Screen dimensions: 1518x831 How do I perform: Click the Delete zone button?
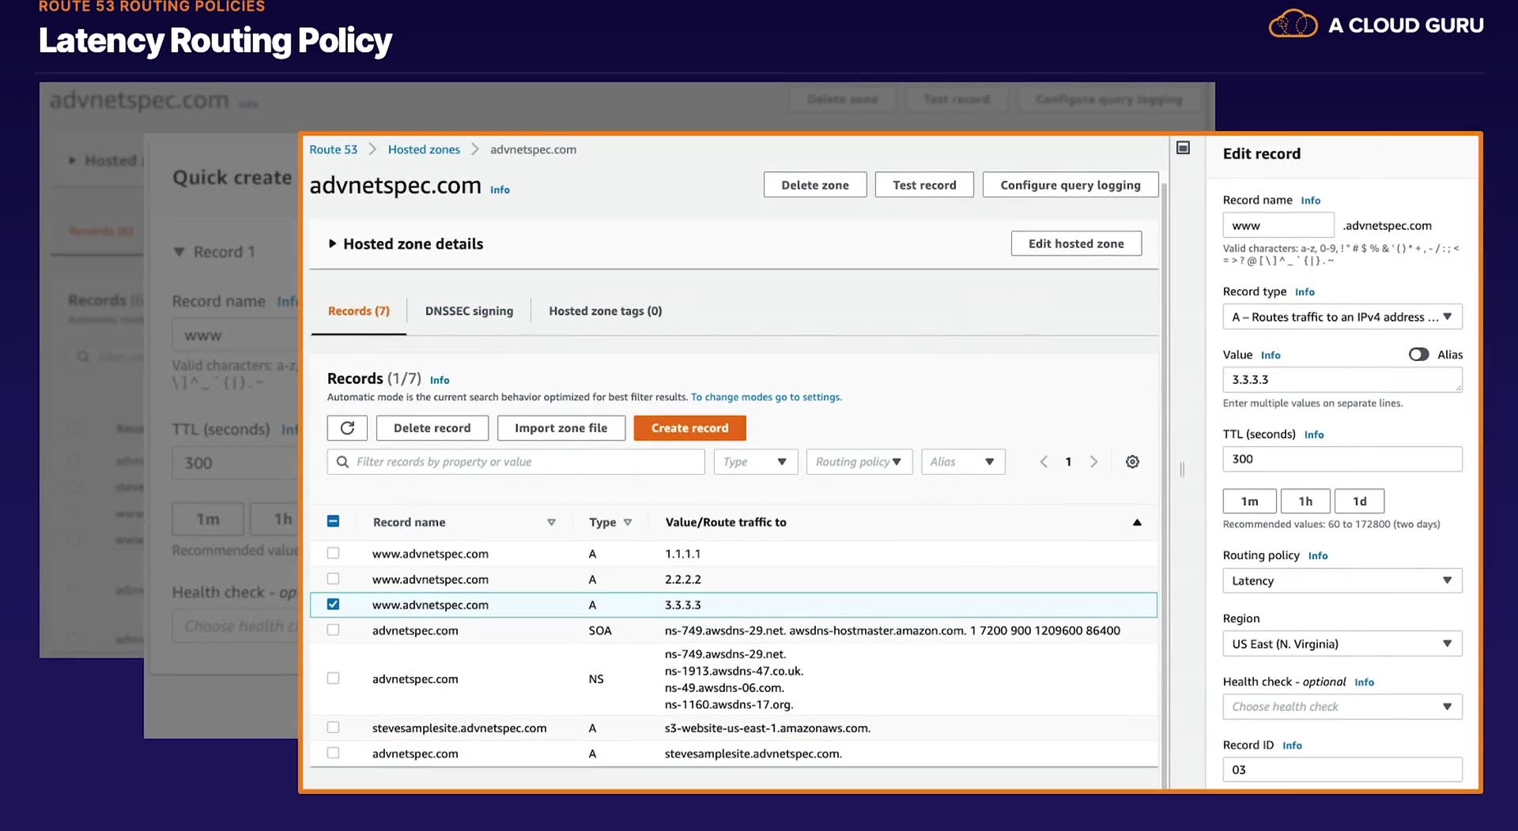(x=815, y=185)
